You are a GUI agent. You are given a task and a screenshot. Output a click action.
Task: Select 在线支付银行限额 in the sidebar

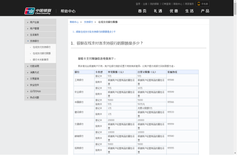pos(42,53)
